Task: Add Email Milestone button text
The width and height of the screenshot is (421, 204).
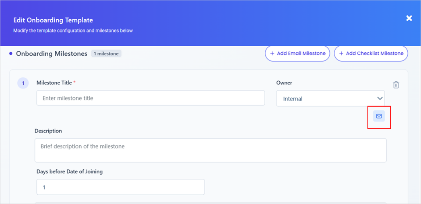Action: [301, 54]
